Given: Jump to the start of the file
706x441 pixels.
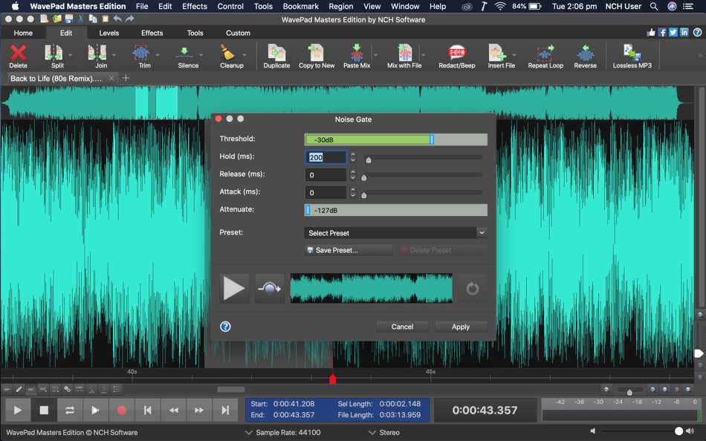Looking at the screenshot, I should pyautogui.click(x=147, y=410).
